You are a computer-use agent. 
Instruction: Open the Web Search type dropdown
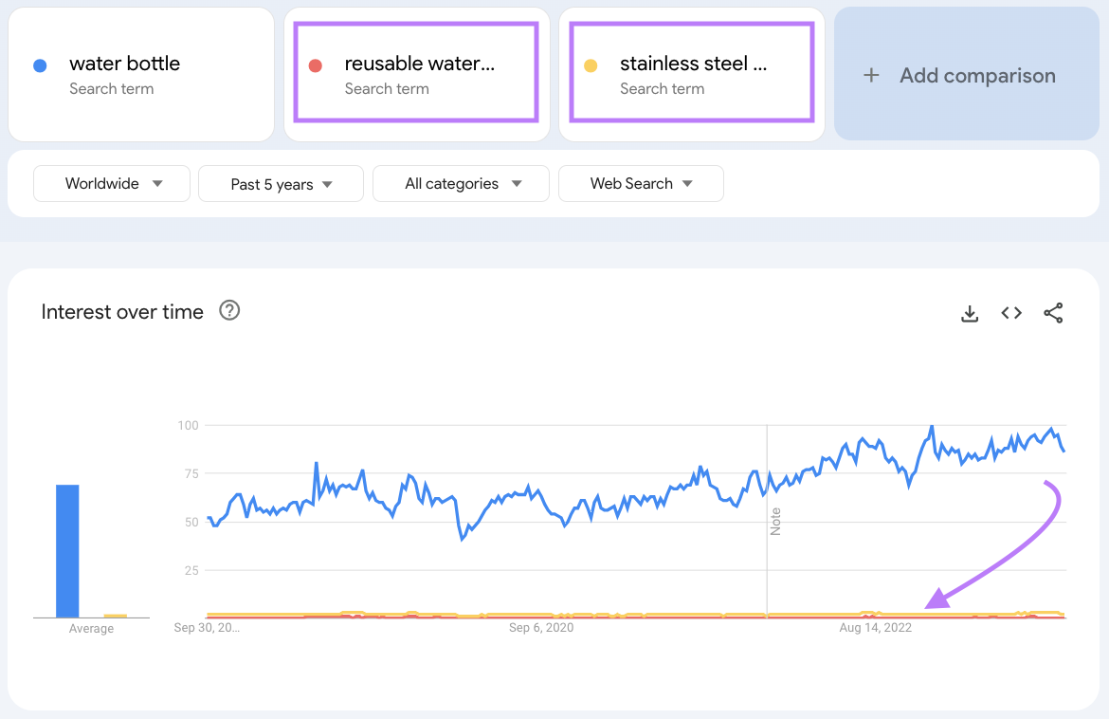641,183
